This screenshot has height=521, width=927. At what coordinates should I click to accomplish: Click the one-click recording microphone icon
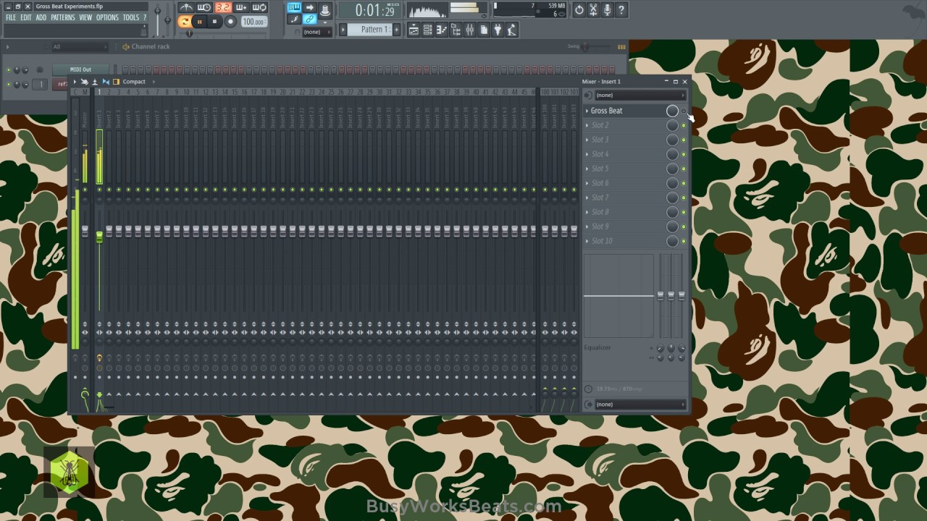tap(607, 10)
